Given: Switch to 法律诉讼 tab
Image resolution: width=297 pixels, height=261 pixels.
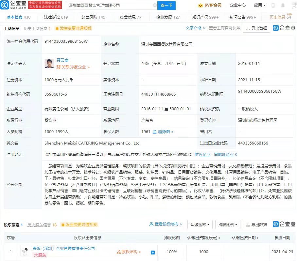Looking at the screenshot, I should coord(56,17).
